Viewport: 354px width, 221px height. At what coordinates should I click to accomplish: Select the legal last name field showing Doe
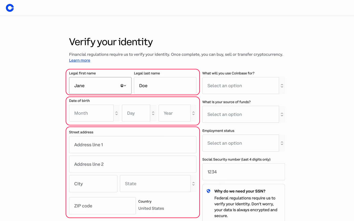[165, 85]
